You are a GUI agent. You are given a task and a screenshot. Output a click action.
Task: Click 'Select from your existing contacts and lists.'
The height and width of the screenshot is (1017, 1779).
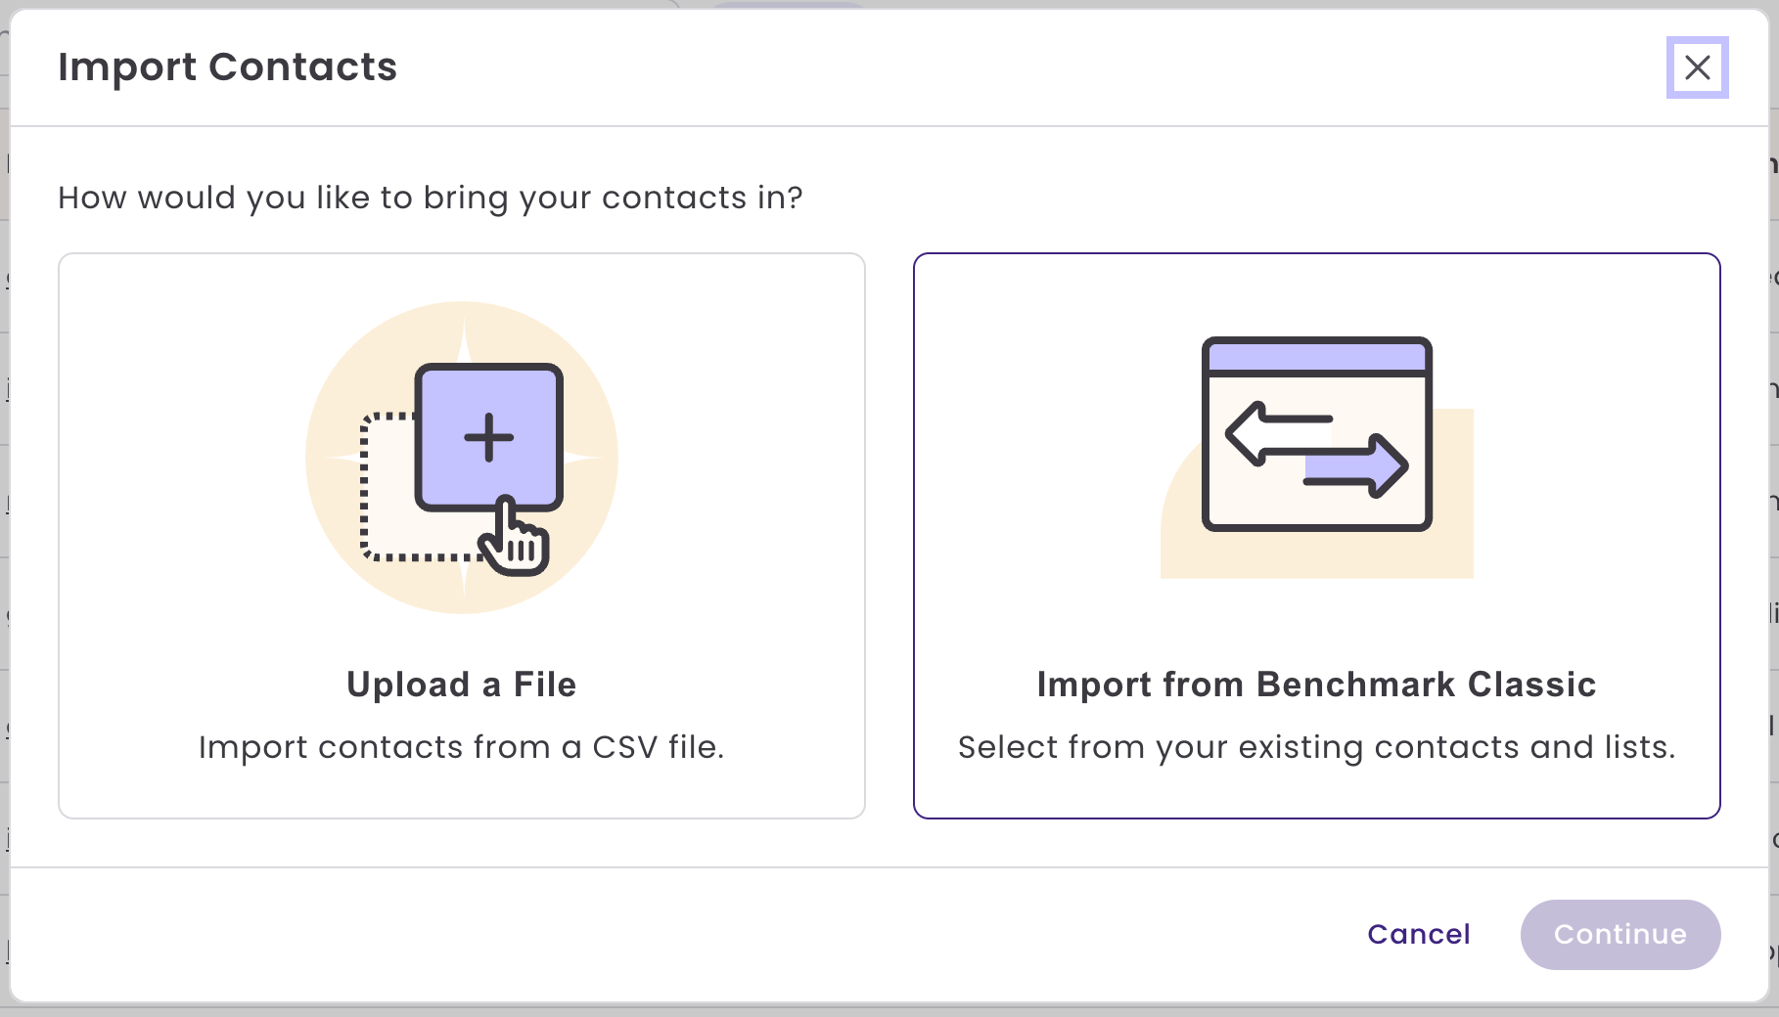click(1316, 747)
